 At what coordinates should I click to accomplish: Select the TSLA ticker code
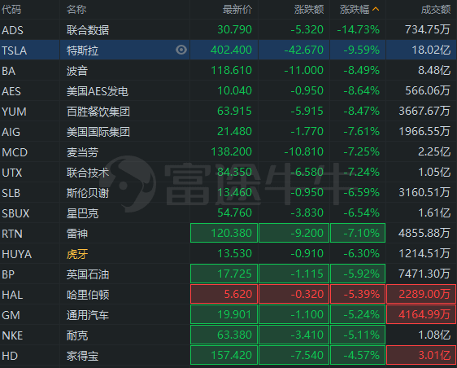click(x=15, y=50)
